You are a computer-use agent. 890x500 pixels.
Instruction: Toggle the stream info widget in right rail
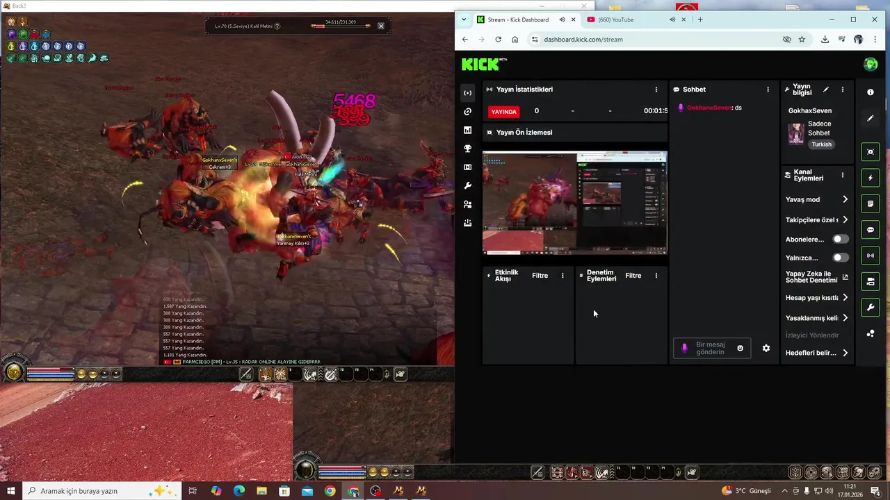pyautogui.click(x=871, y=281)
